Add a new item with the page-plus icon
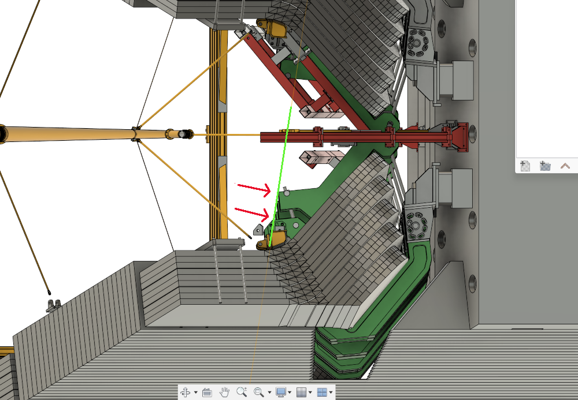 click(x=525, y=166)
